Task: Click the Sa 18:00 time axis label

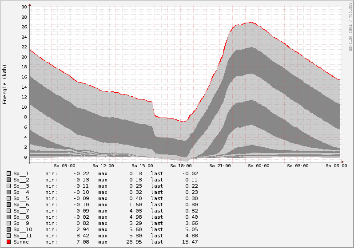Action: (x=181, y=165)
